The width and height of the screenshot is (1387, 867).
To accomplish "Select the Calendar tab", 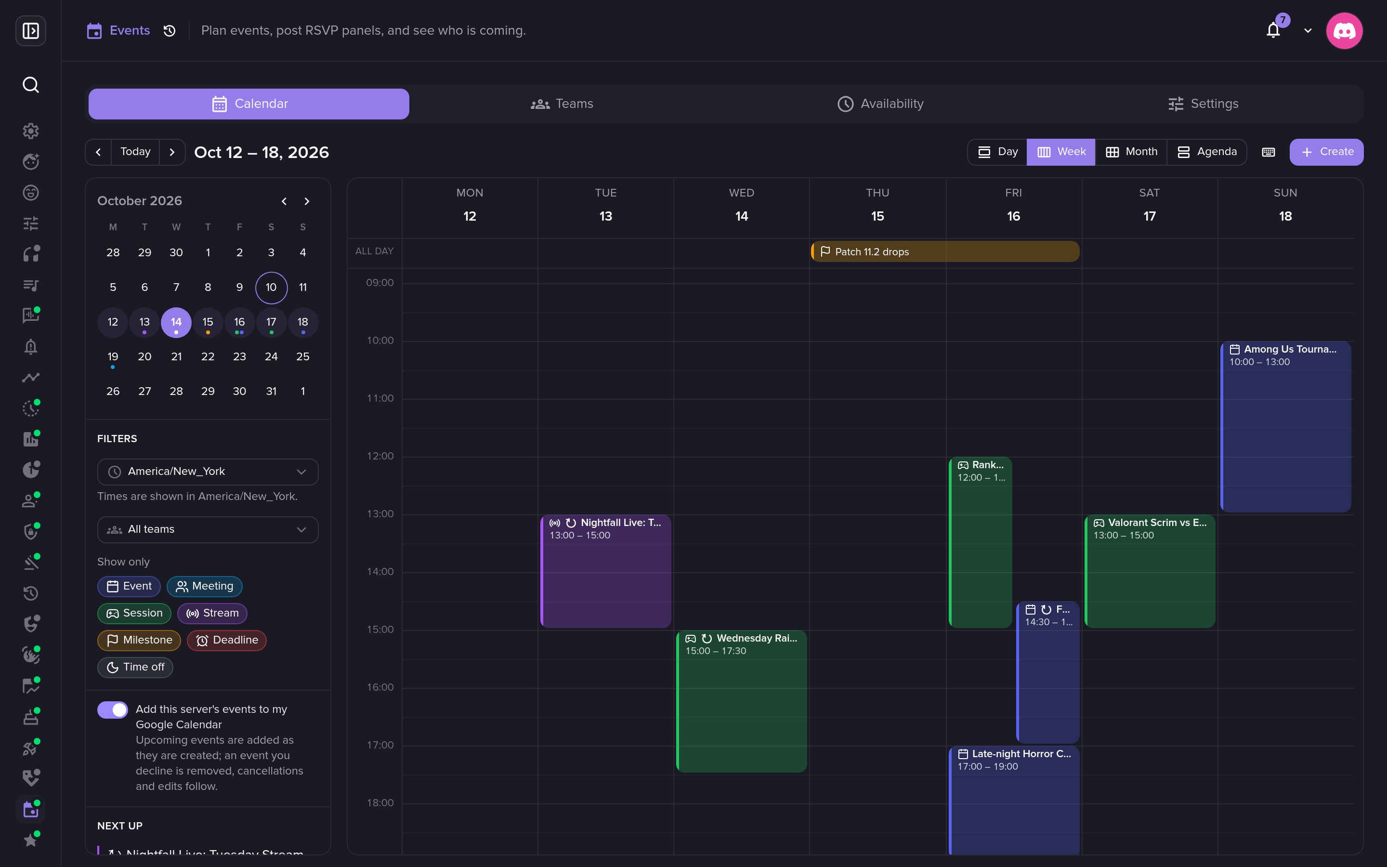I will pos(249,104).
